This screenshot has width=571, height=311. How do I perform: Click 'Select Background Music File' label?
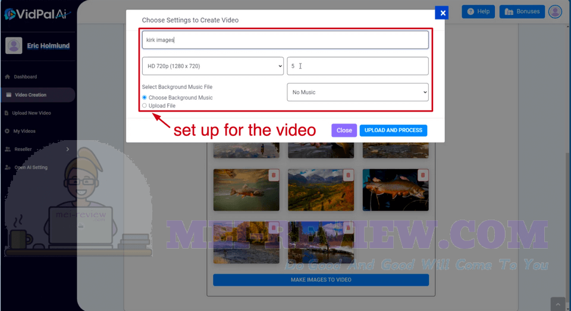[x=177, y=87]
